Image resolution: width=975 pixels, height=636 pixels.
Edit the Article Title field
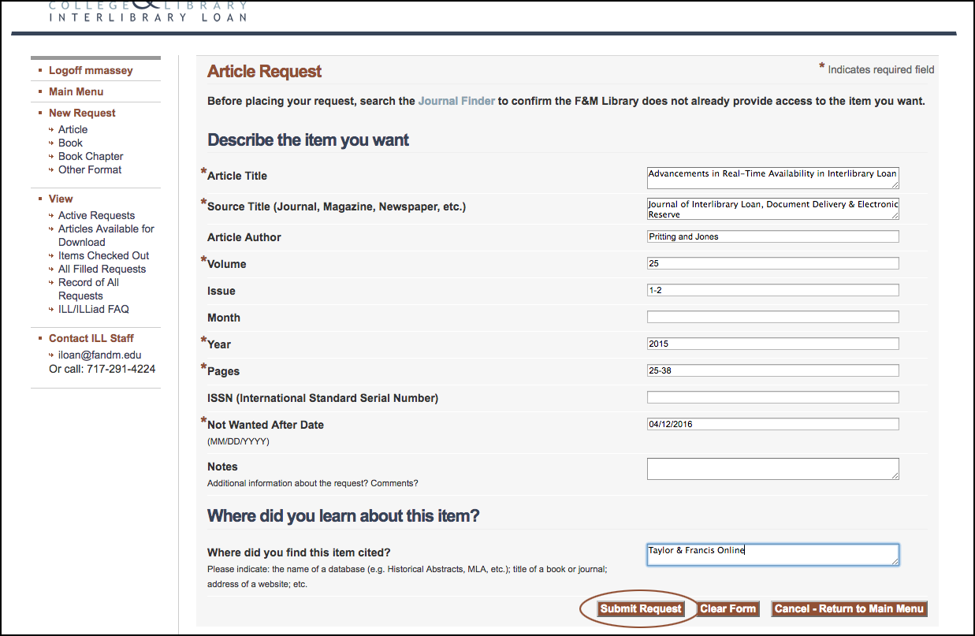point(772,177)
